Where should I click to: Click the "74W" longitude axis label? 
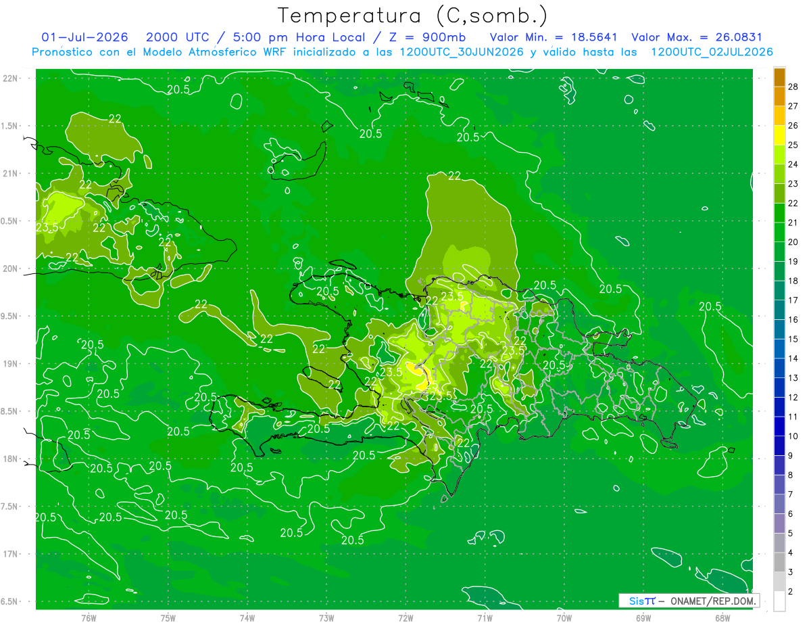(x=247, y=618)
